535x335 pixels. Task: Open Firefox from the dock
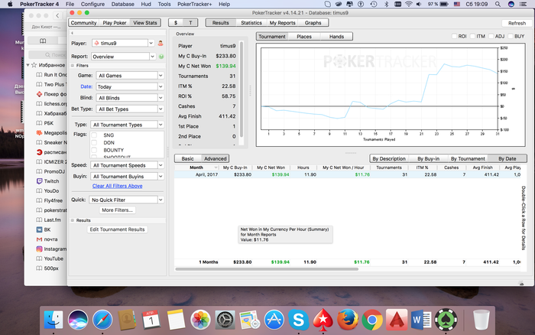pos(347,320)
